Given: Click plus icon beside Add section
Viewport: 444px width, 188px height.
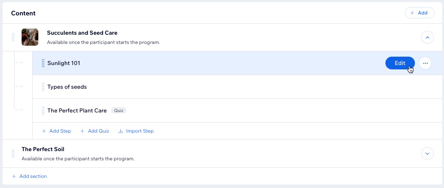Looking at the screenshot, I should pyautogui.click(x=14, y=177).
